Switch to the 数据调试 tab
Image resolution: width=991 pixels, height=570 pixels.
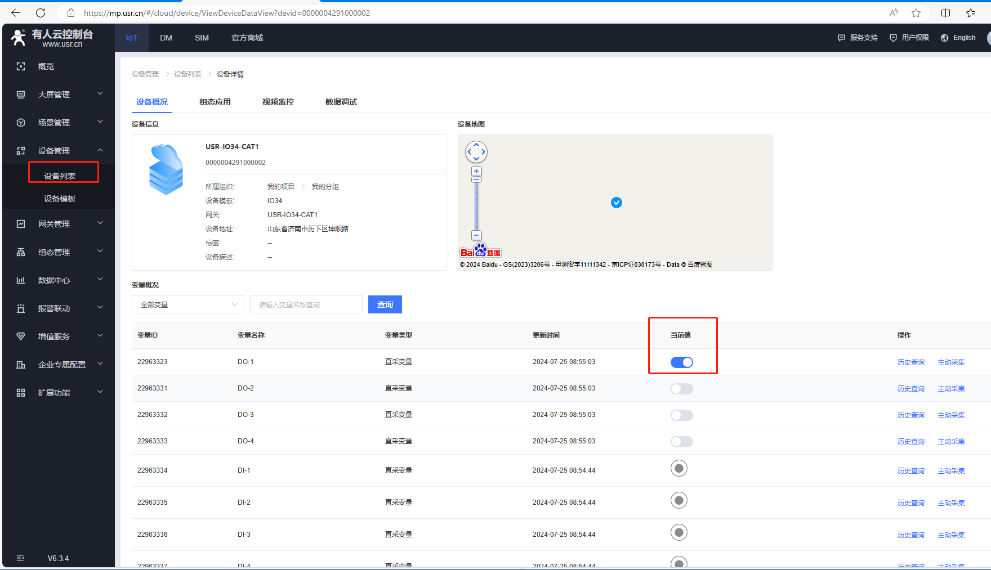tap(341, 102)
